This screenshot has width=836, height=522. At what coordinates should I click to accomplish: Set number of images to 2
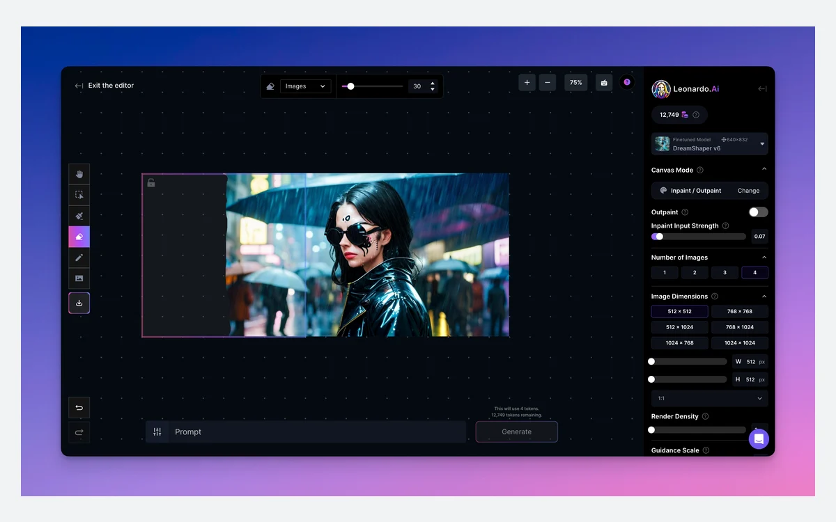tap(695, 273)
